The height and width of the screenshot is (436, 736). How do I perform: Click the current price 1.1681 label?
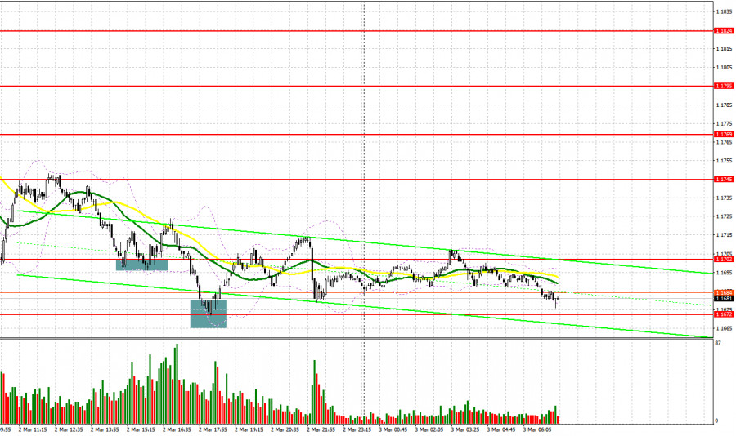722,299
